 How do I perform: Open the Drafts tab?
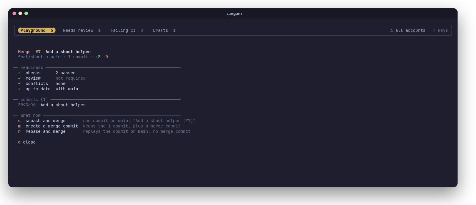pos(164,30)
